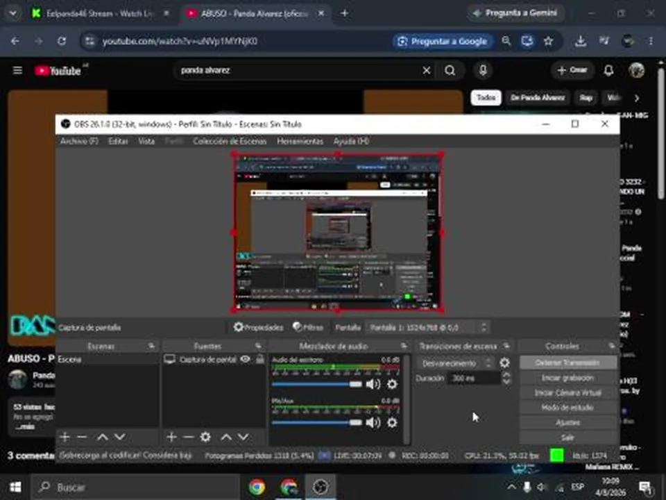Enable Modo de estudio

(568, 408)
